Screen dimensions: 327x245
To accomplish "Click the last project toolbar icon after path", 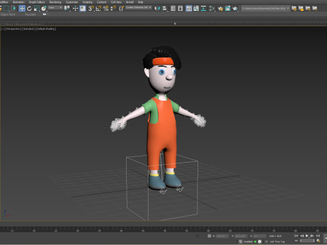I will [x=315, y=8].
